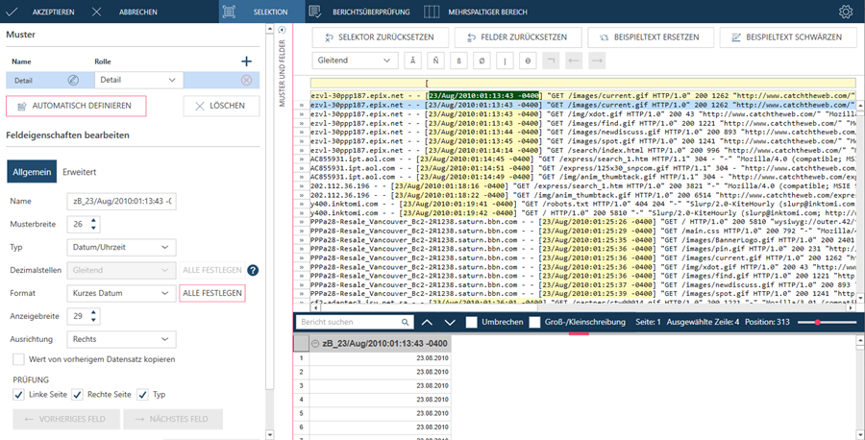Screen dimensions: 865x440
Task: Click the left panel vertical scrollbar down arrow
Action: point(270,434)
